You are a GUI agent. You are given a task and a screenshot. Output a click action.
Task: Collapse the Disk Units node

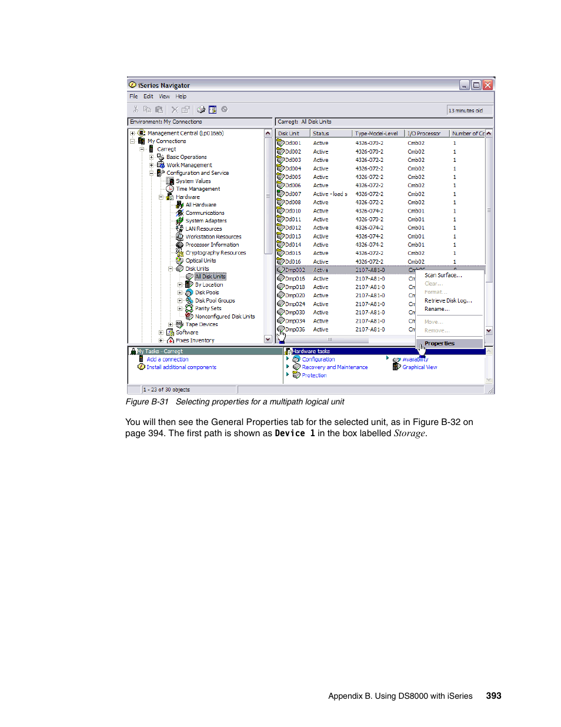[x=171, y=269]
